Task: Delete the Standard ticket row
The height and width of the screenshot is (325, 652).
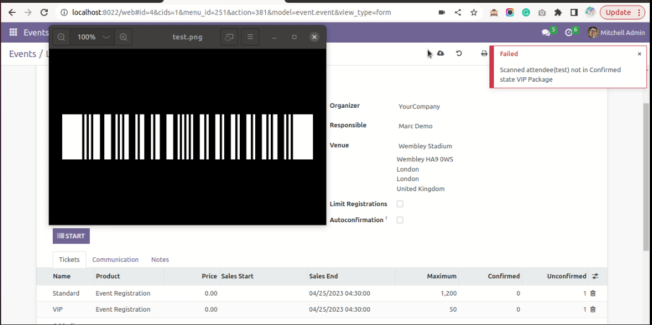Action: click(x=593, y=293)
